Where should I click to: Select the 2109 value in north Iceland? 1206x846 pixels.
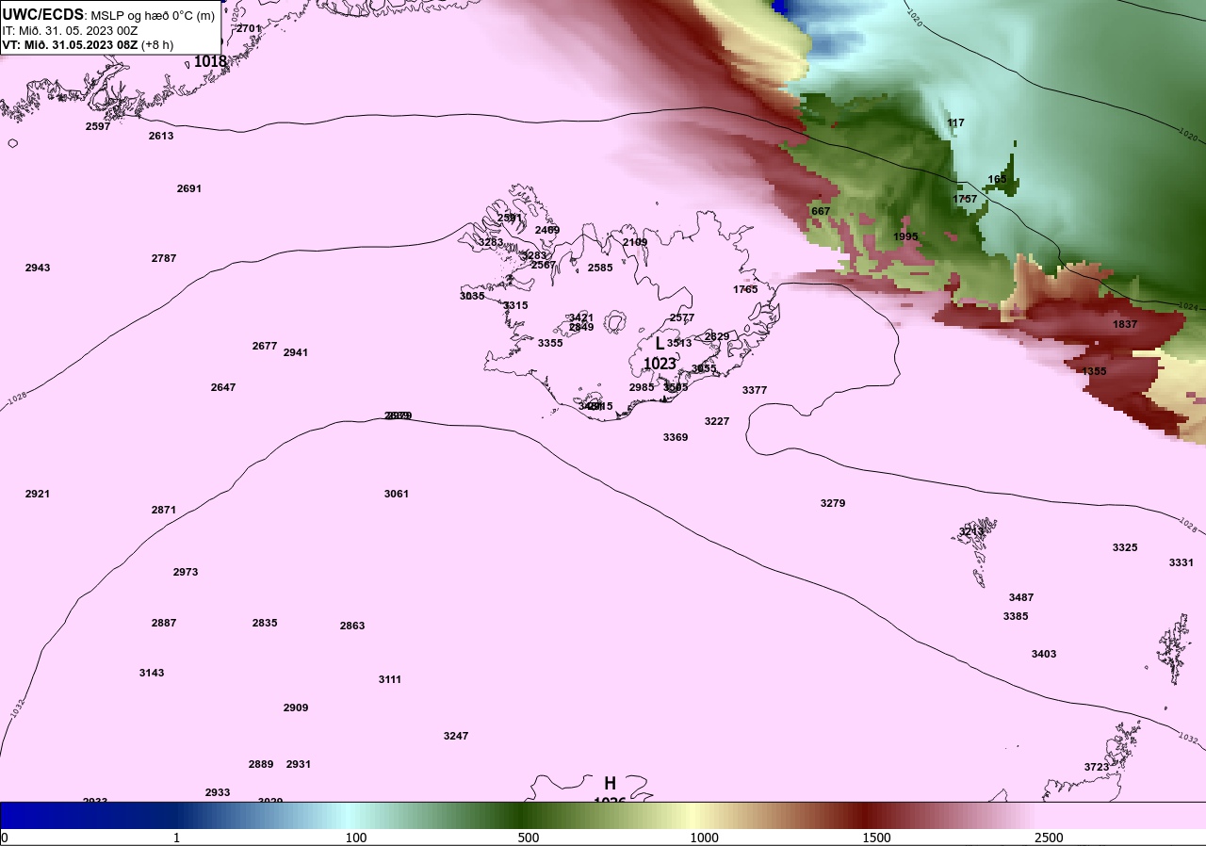click(x=635, y=242)
